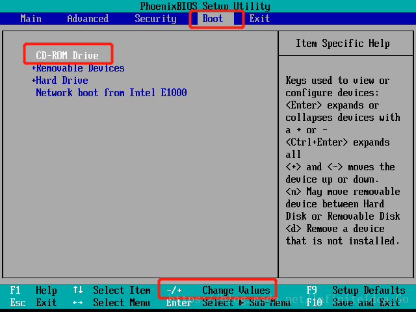Click Enter Select Sub-Menu hint
Image resolution: width=416 pixels, height=312 pixels.
[x=228, y=302]
